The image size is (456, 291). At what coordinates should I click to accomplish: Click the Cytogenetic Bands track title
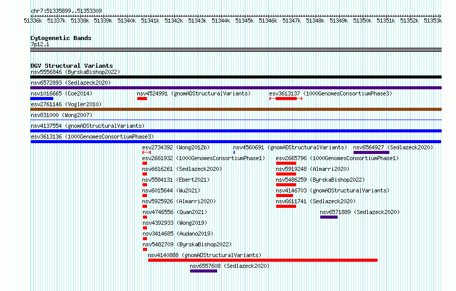click(61, 38)
